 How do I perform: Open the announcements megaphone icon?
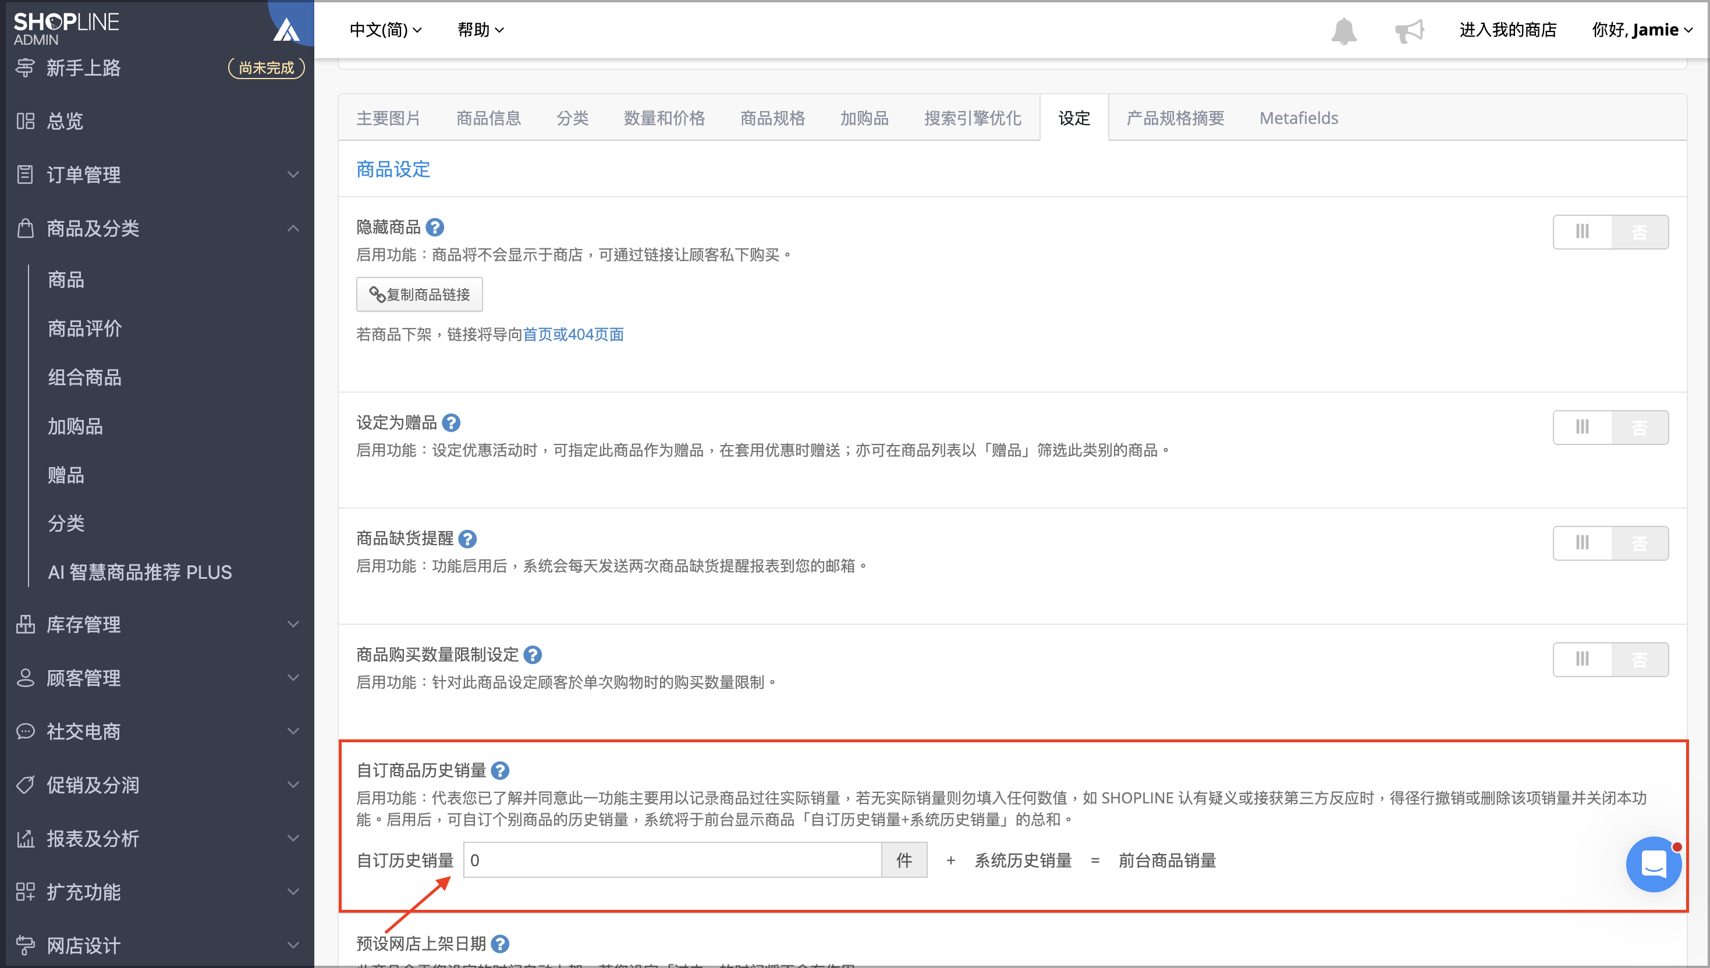point(1409,31)
